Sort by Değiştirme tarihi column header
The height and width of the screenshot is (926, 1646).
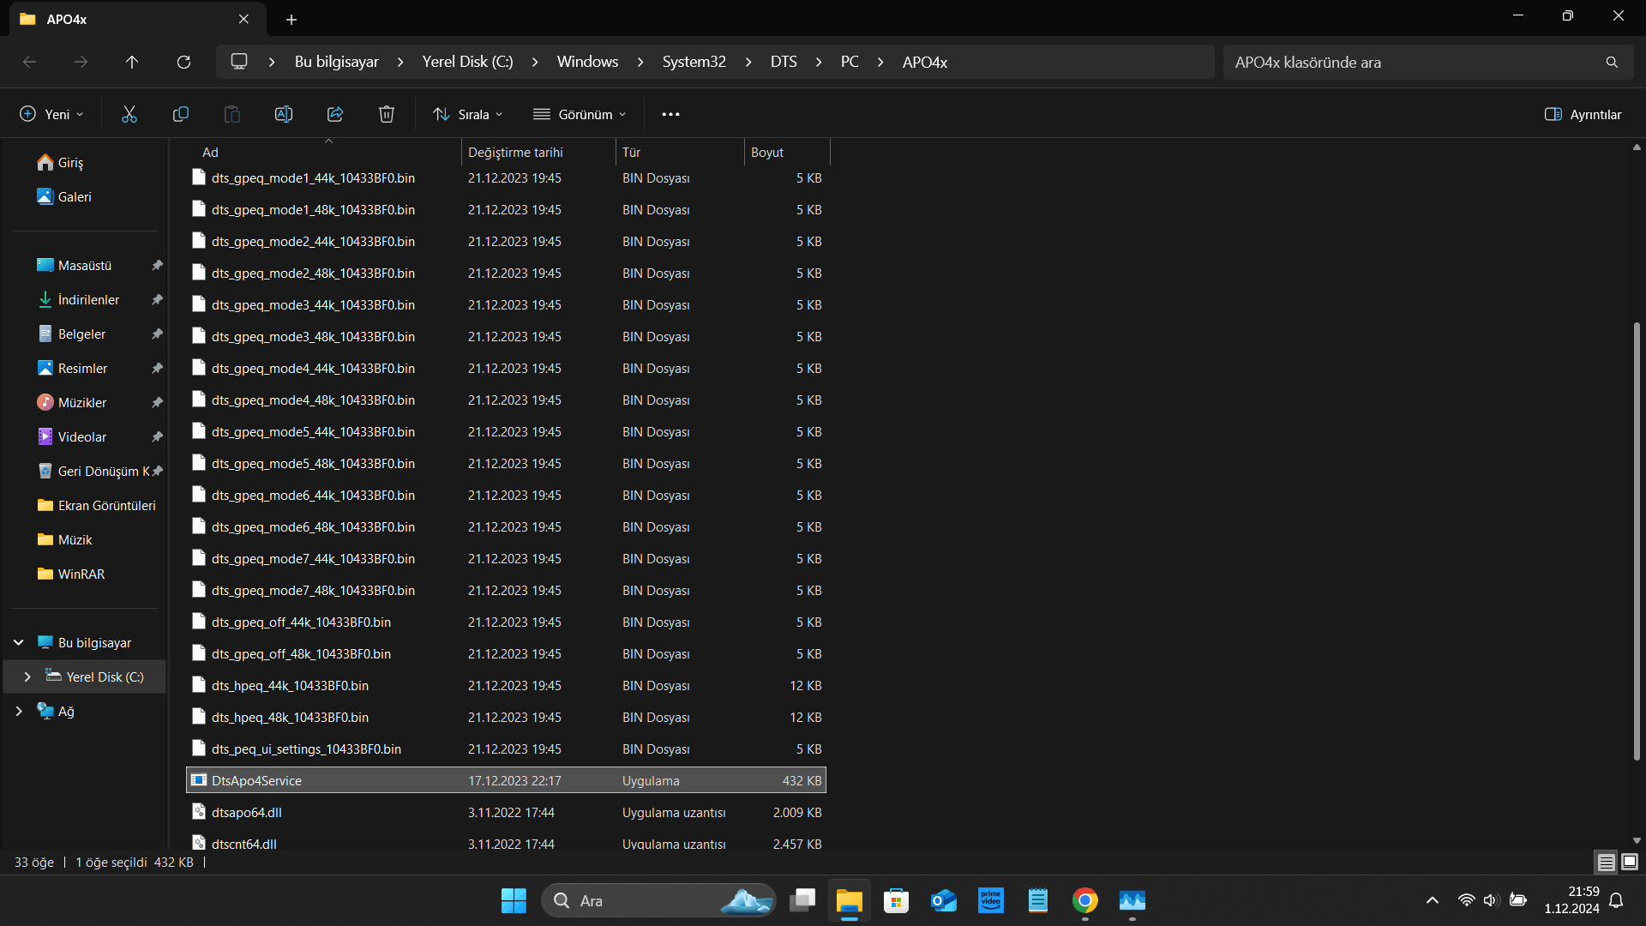(515, 152)
